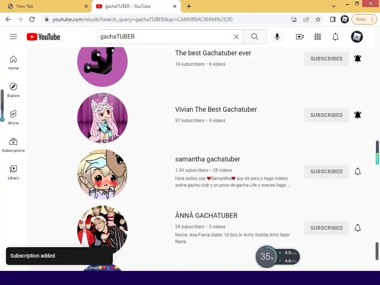Click the network speed readout widget
380x285 pixels.
[288, 257]
